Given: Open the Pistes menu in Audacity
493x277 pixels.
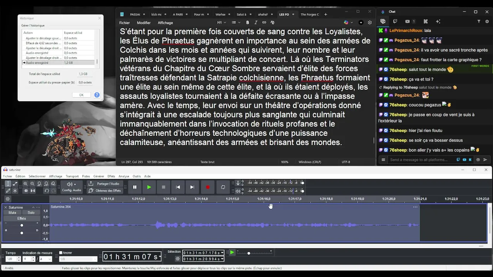Looking at the screenshot, I should click(86, 176).
